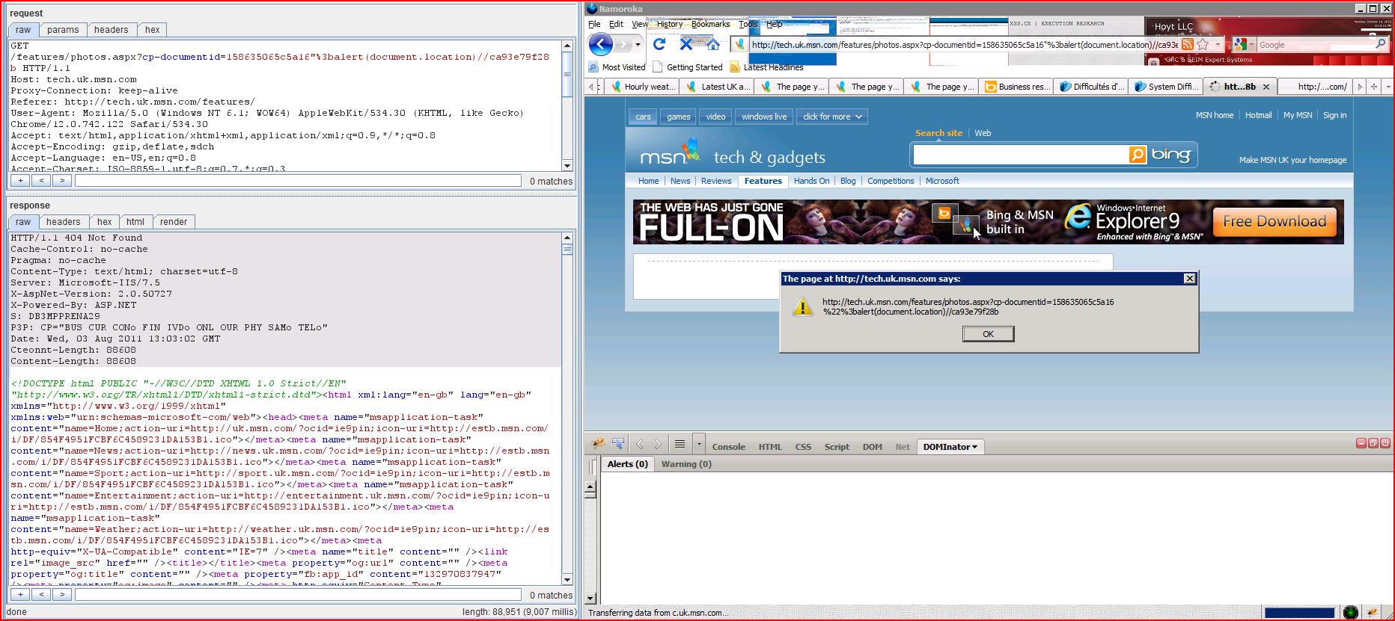
Task: Click the browser address bar URL
Action: pos(964,45)
